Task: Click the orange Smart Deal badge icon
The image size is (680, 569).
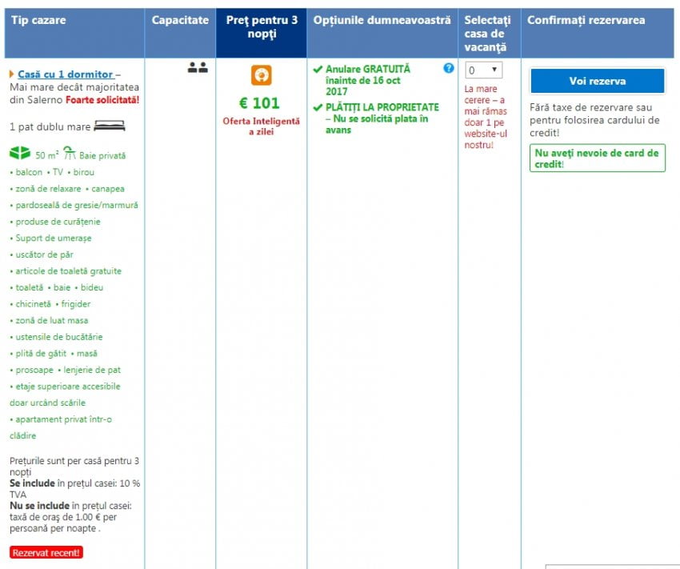Action: (261, 76)
